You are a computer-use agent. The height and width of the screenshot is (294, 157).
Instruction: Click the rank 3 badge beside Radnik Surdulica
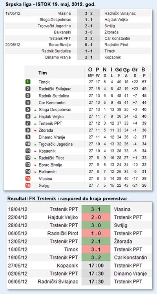[x=28, y=96]
